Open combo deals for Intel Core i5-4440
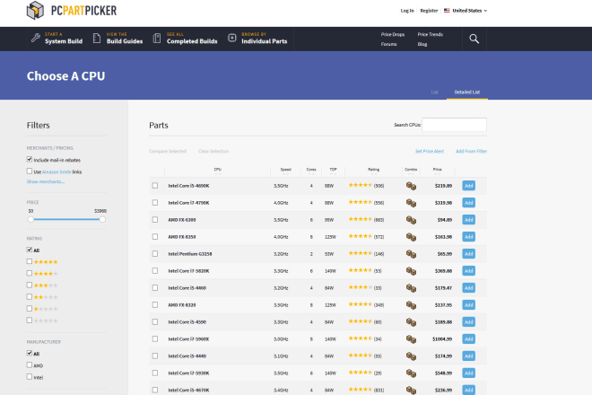This screenshot has width=592, height=395. (411, 356)
